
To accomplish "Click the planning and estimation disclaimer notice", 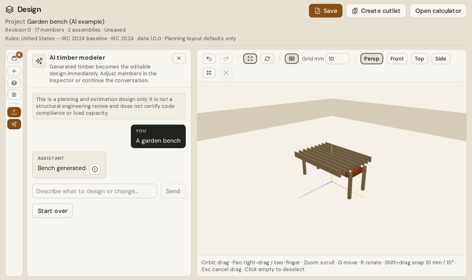I will tap(109, 106).
